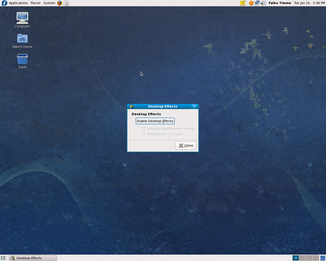326x261 pixels.
Task: Select the Desktop Effects taskbar entry
Action: point(33,258)
